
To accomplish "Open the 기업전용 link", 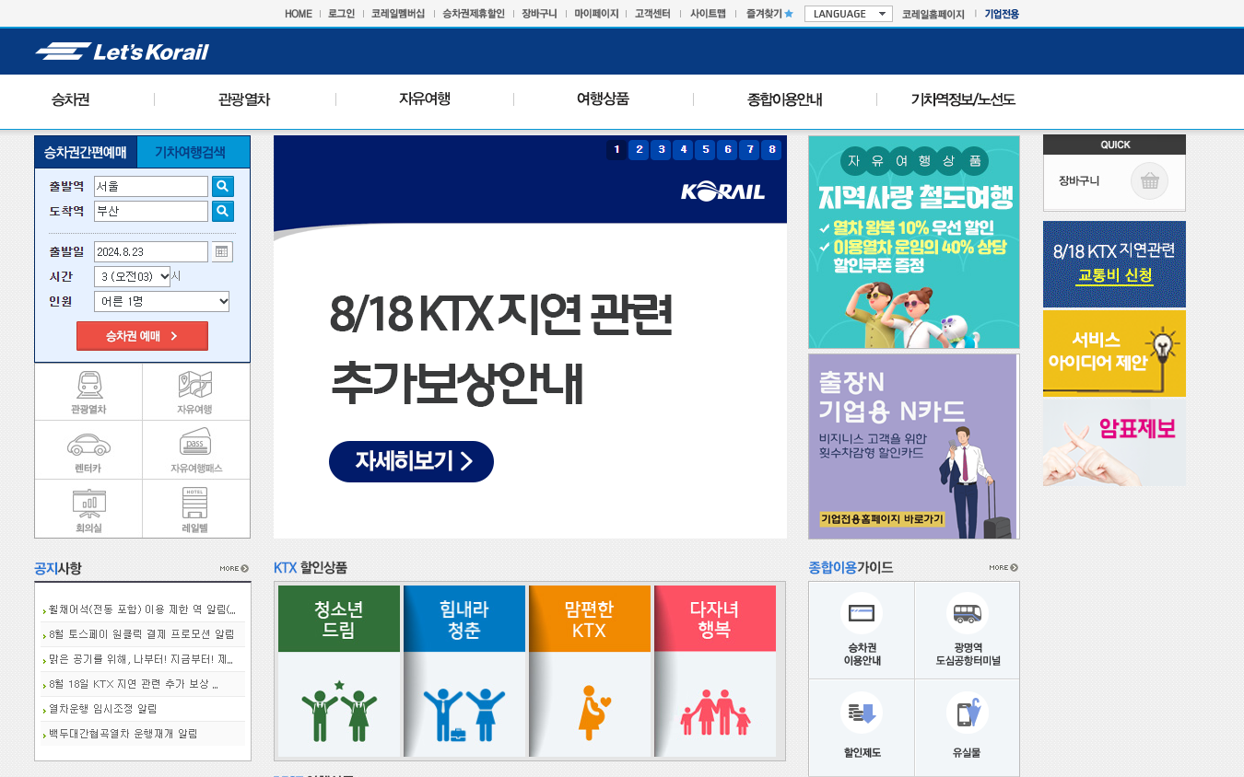I will tap(1002, 14).
